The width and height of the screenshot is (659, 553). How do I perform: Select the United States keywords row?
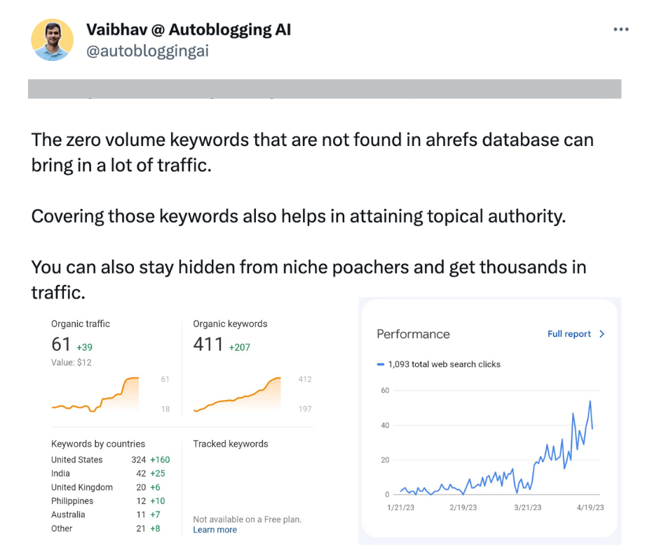tap(111, 460)
